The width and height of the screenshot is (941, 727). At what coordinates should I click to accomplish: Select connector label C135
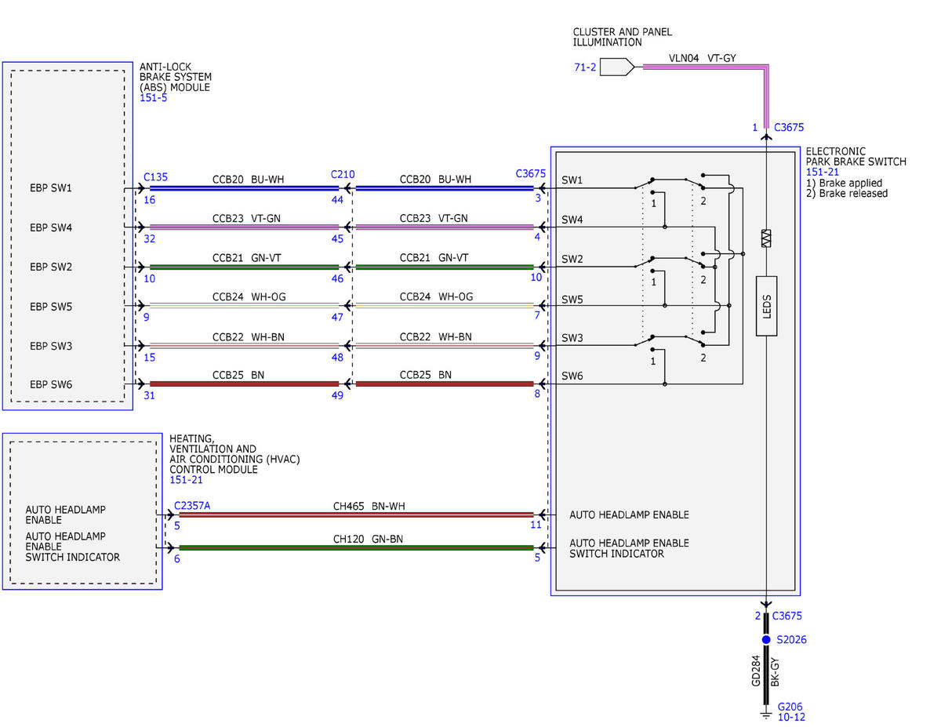click(x=156, y=176)
